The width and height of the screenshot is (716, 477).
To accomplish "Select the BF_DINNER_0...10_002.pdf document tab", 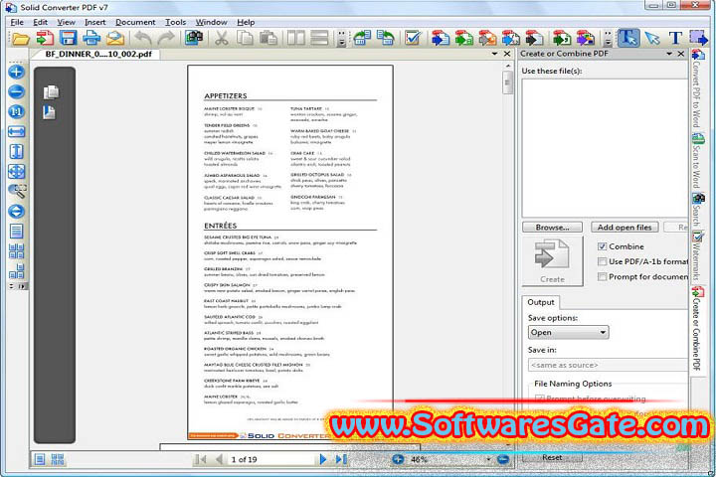I will click(98, 54).
